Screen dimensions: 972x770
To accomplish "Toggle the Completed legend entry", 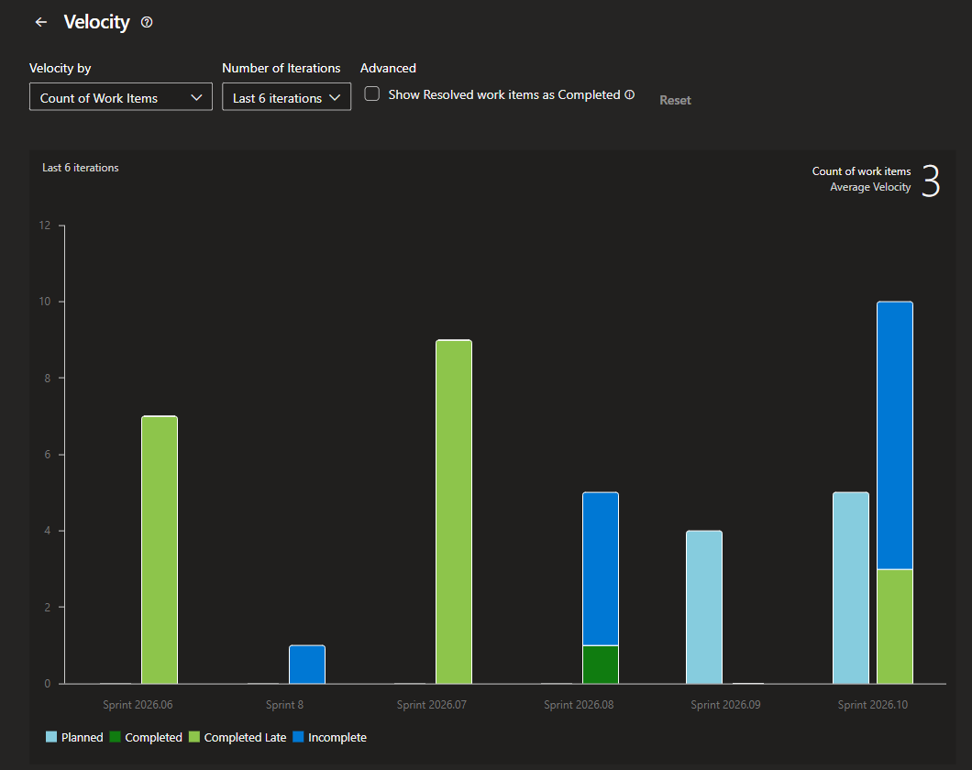I will point(146,737).
